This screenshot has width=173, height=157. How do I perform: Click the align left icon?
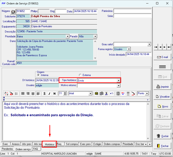(38, 94)
